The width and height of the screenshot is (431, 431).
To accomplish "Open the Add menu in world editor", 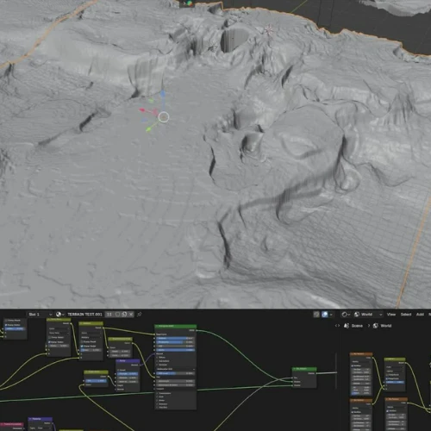I will [x=420, y=315].
